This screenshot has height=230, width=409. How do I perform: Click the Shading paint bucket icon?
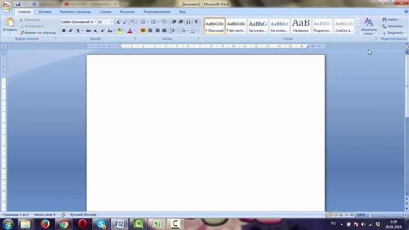(x=183, y=31)
